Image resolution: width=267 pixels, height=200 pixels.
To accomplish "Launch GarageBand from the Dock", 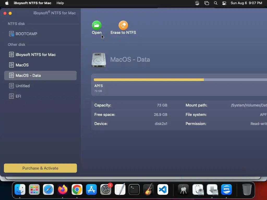I will coord(148,190).
